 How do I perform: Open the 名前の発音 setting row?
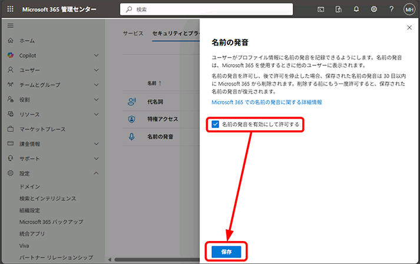[x=161, y=137]
